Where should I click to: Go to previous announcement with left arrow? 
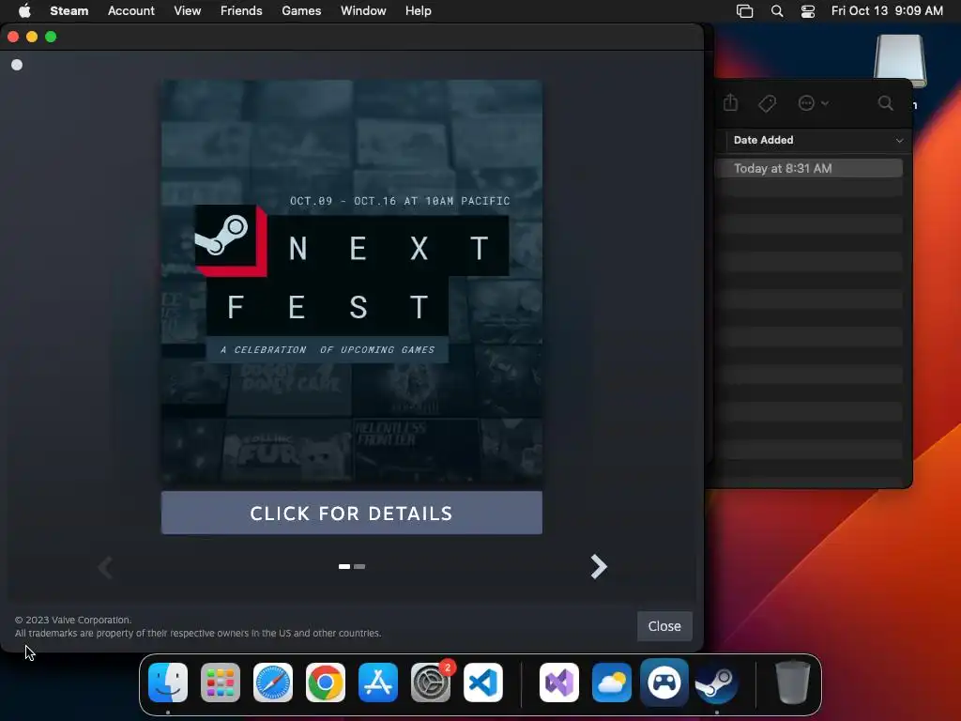tap(105, 567)
